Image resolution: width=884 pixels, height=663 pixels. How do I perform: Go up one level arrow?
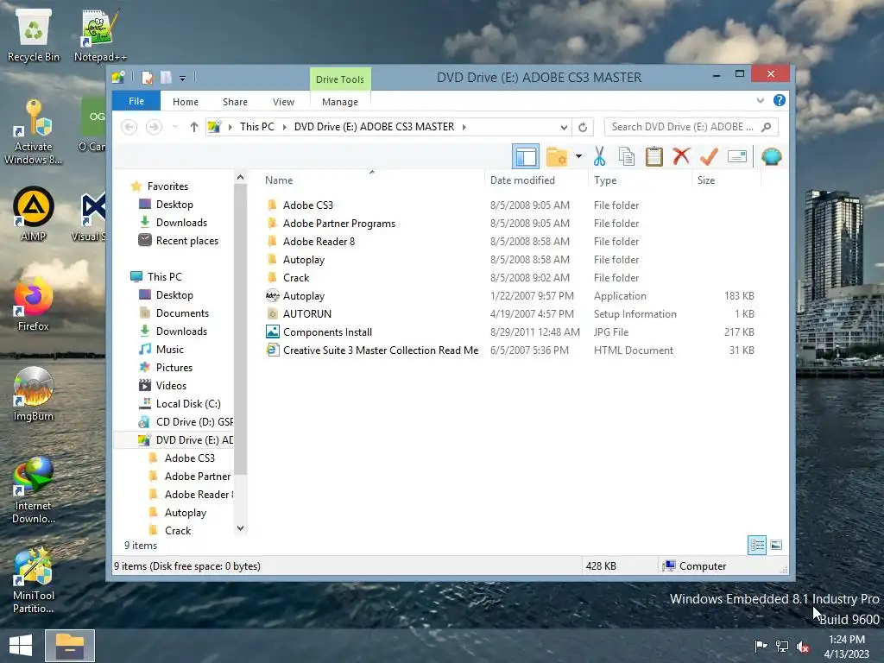pyautogui.click(x=194, y=127)
